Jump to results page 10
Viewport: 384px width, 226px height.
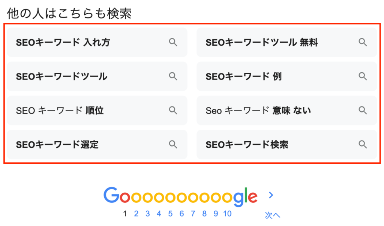pos(227,214)
